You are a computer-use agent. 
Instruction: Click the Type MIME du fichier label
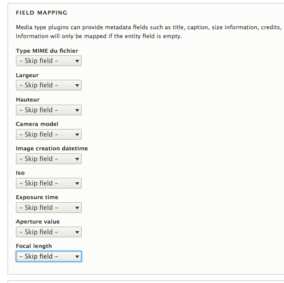click(x=47, y=51)
